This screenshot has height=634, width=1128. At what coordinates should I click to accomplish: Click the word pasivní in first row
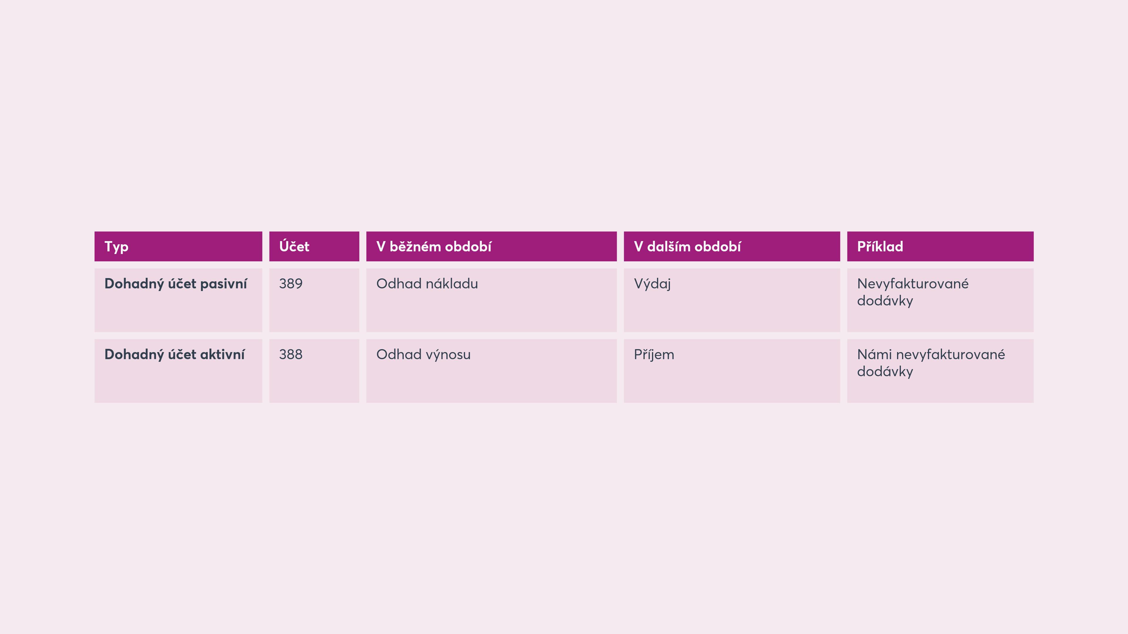[223, 284]
